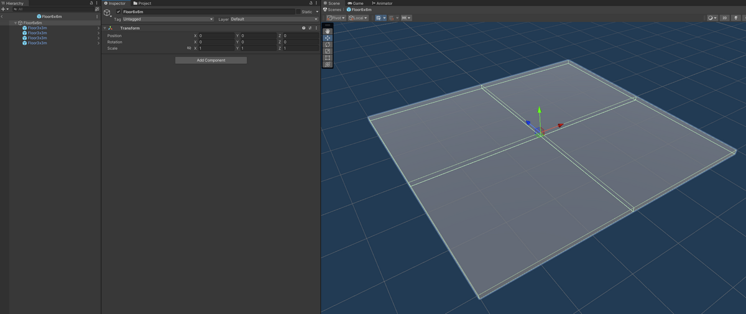Select the Move tool in Scene overlay
The image size is (746, 314).
click(328, 38)
